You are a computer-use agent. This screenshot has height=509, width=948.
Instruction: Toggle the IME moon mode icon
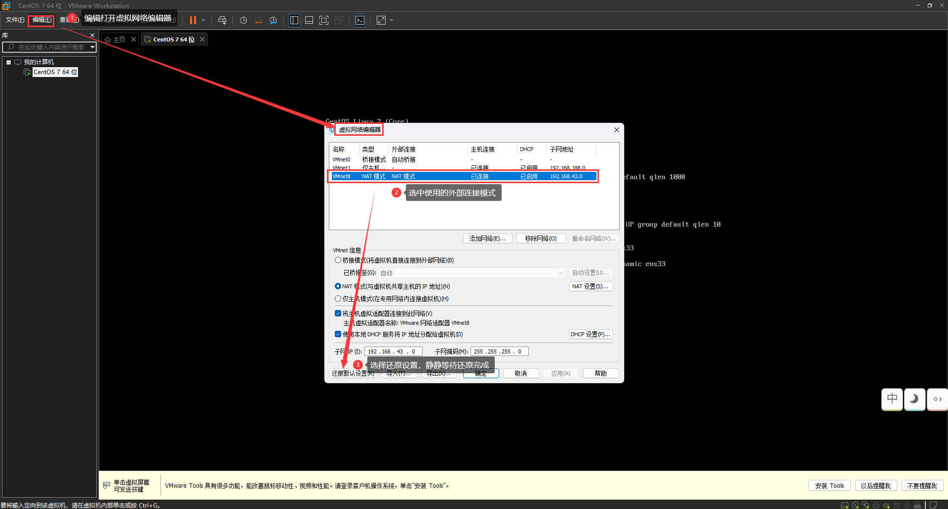pyautogui.click(x=915, y=399)
